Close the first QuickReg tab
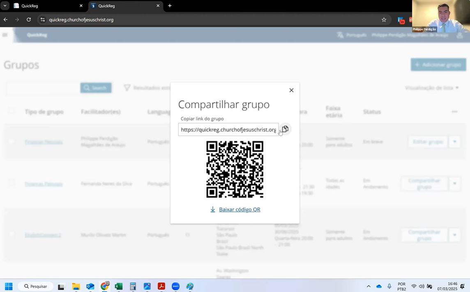470x292 pixels. coord(81,6)
